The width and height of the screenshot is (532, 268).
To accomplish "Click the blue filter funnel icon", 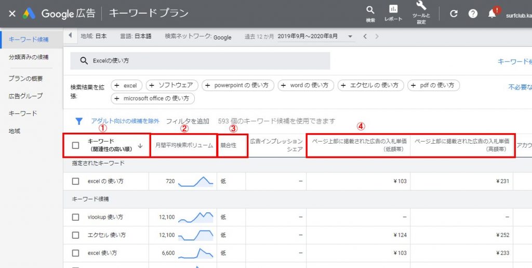I will point(79,121).
